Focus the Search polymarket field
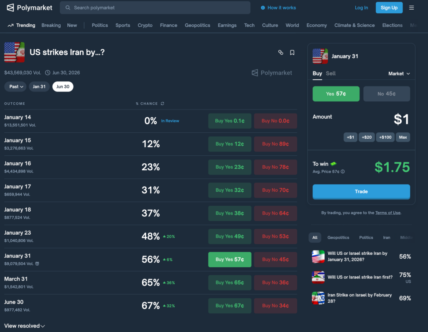Screen dimensions: 428x332 point(159,8)
